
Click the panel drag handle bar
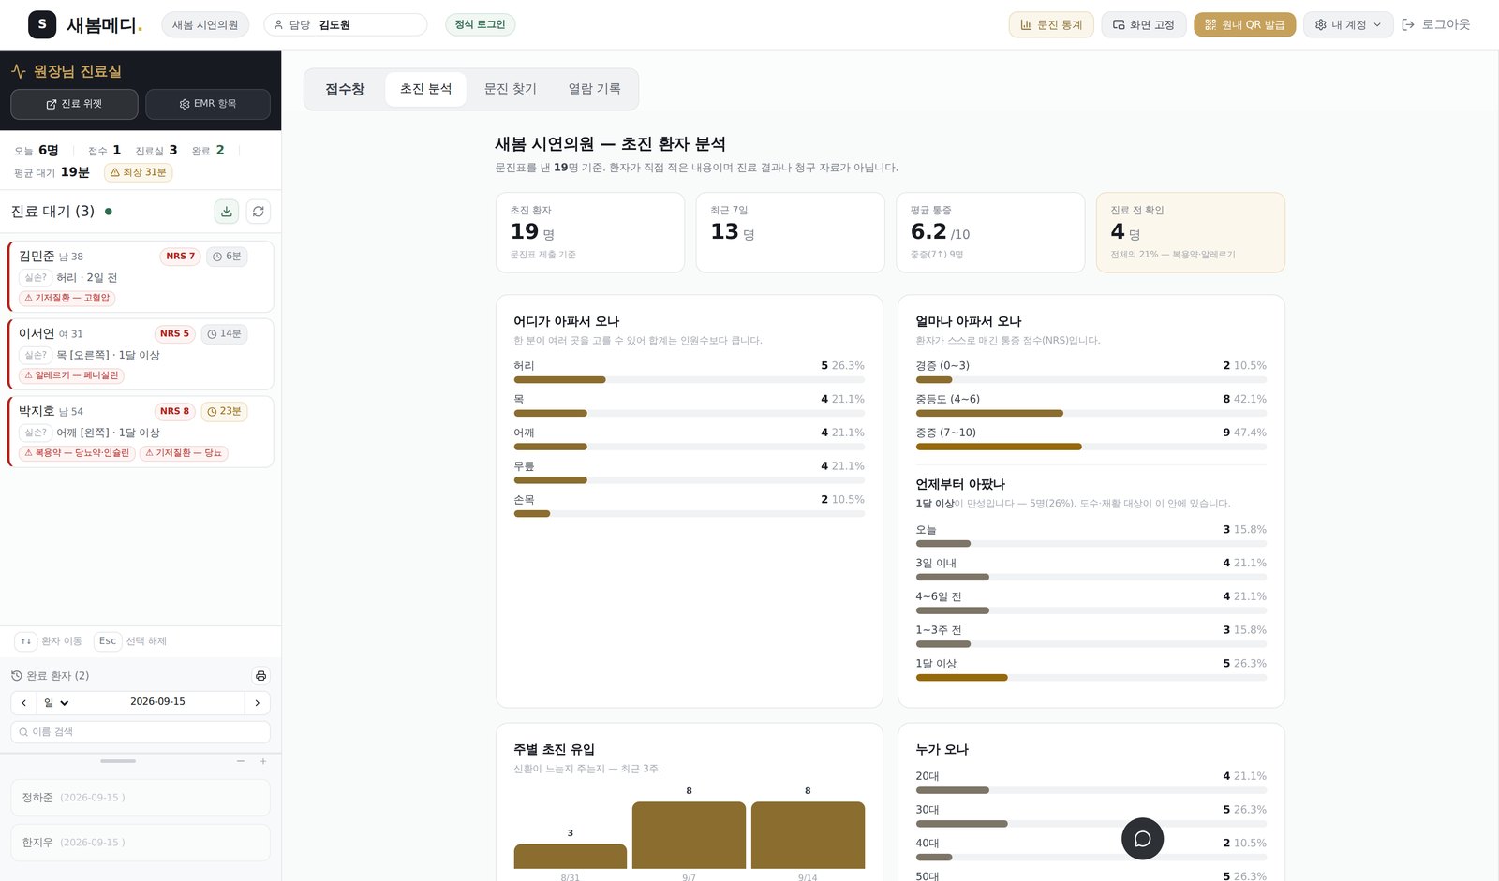coord(118,761)
